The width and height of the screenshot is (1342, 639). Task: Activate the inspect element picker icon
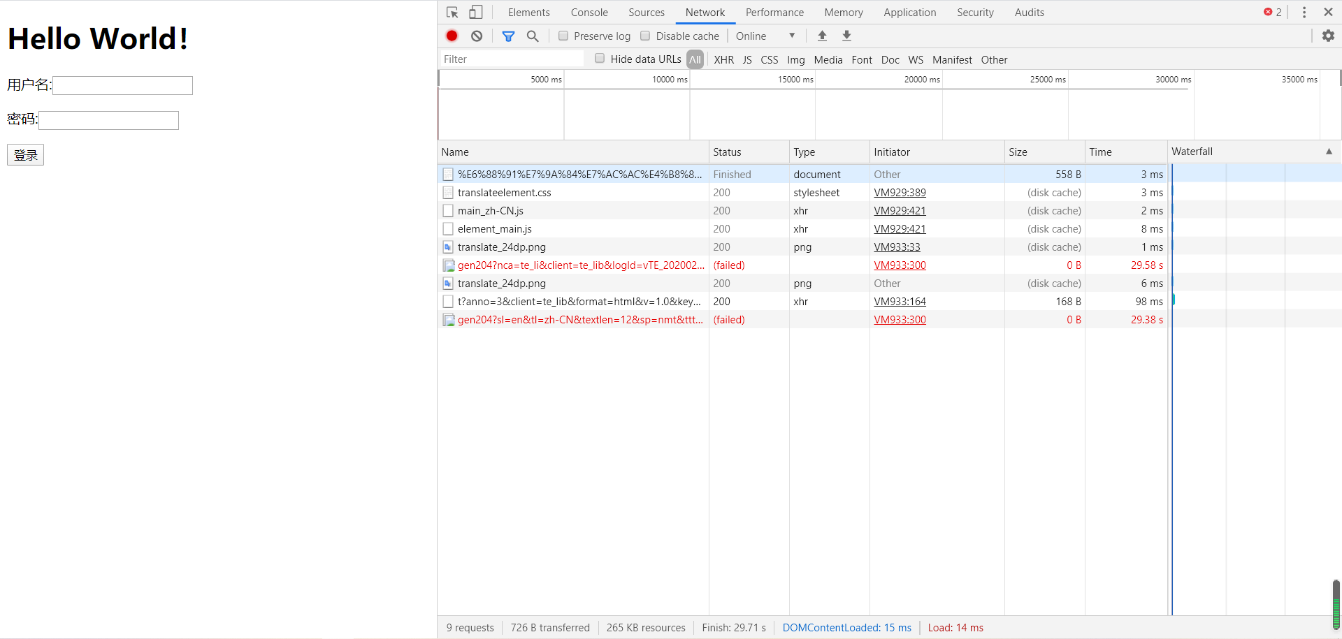coord(452,13)
